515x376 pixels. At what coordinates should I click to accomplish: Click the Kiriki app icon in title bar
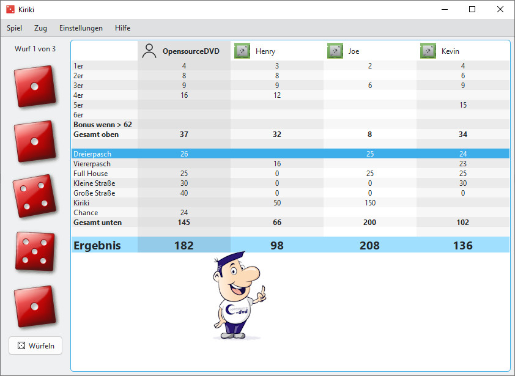(10, 9)
